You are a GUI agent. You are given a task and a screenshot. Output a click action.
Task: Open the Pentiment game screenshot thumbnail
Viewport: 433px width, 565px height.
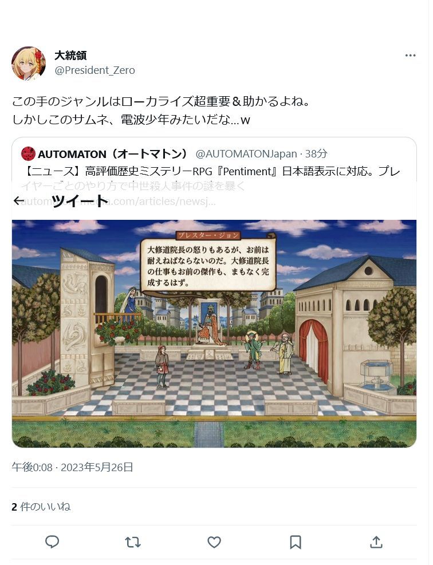point(214,334)
